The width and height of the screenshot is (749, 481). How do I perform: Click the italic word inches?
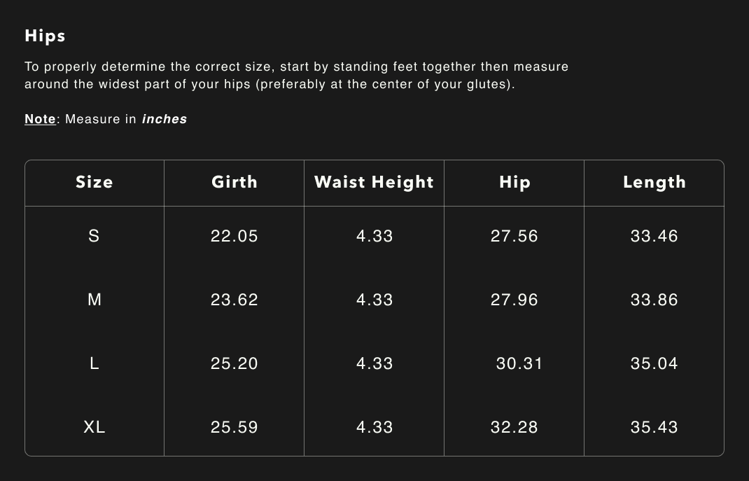[164, 119]
